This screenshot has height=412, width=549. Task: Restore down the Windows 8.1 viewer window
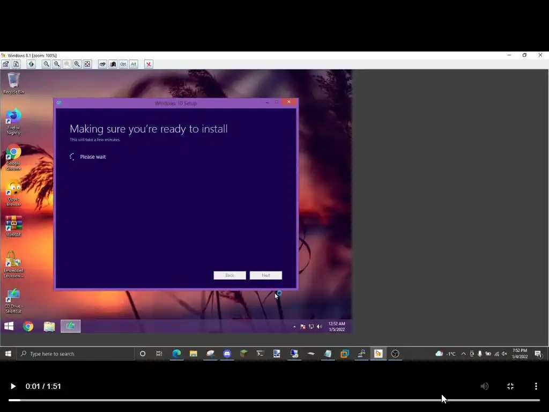point(524,55)
